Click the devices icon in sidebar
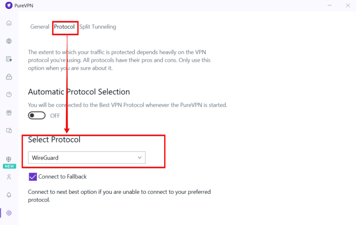356x225 pixels. pyautogui.click(x=9, y=130)
